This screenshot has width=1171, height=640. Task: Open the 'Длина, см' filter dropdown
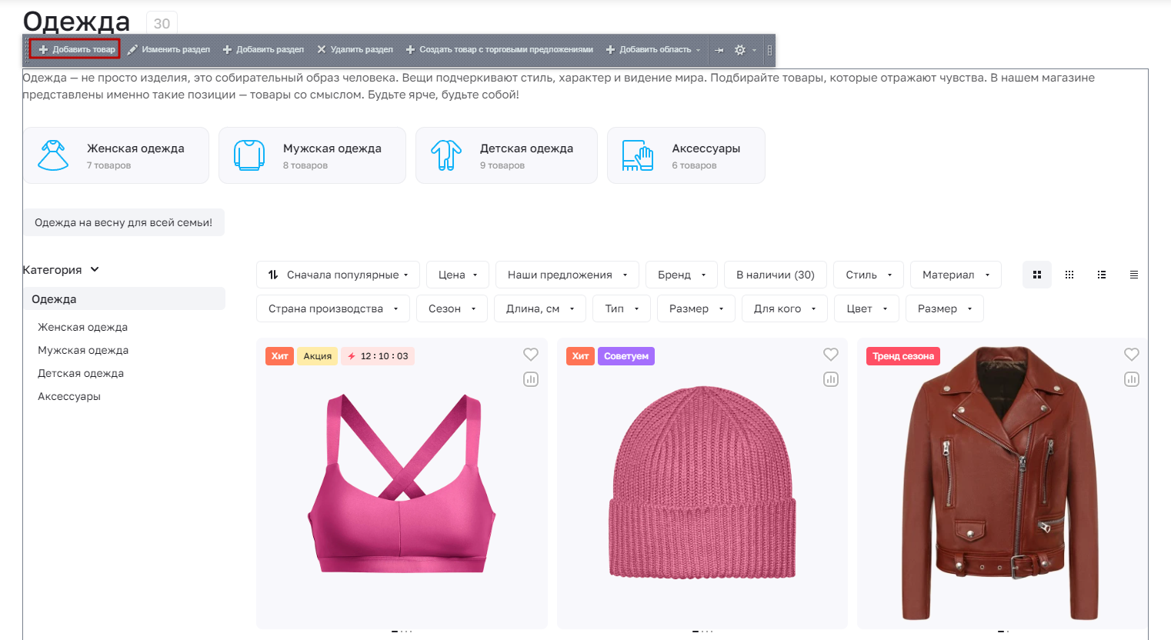pos(540,308)
